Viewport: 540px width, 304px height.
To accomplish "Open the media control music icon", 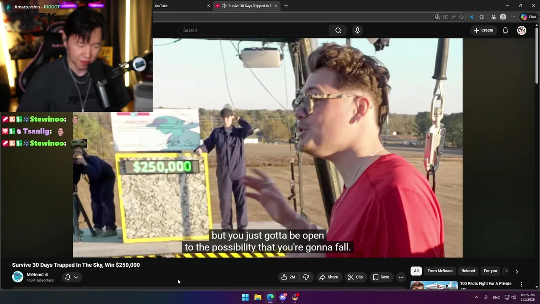I will tap(493, 17).
